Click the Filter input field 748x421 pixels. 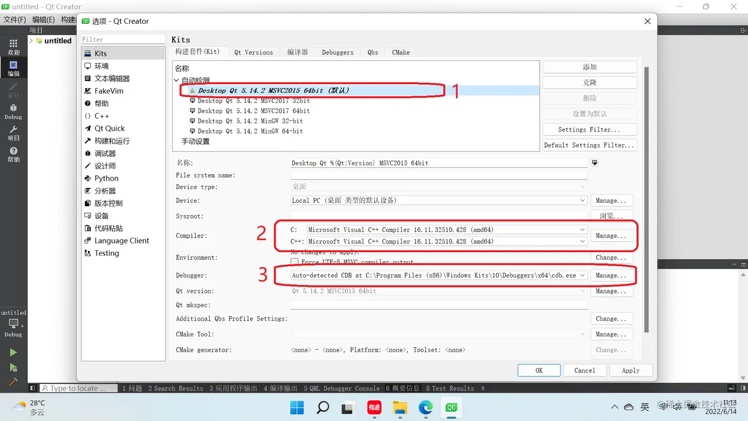pos(123,40)
